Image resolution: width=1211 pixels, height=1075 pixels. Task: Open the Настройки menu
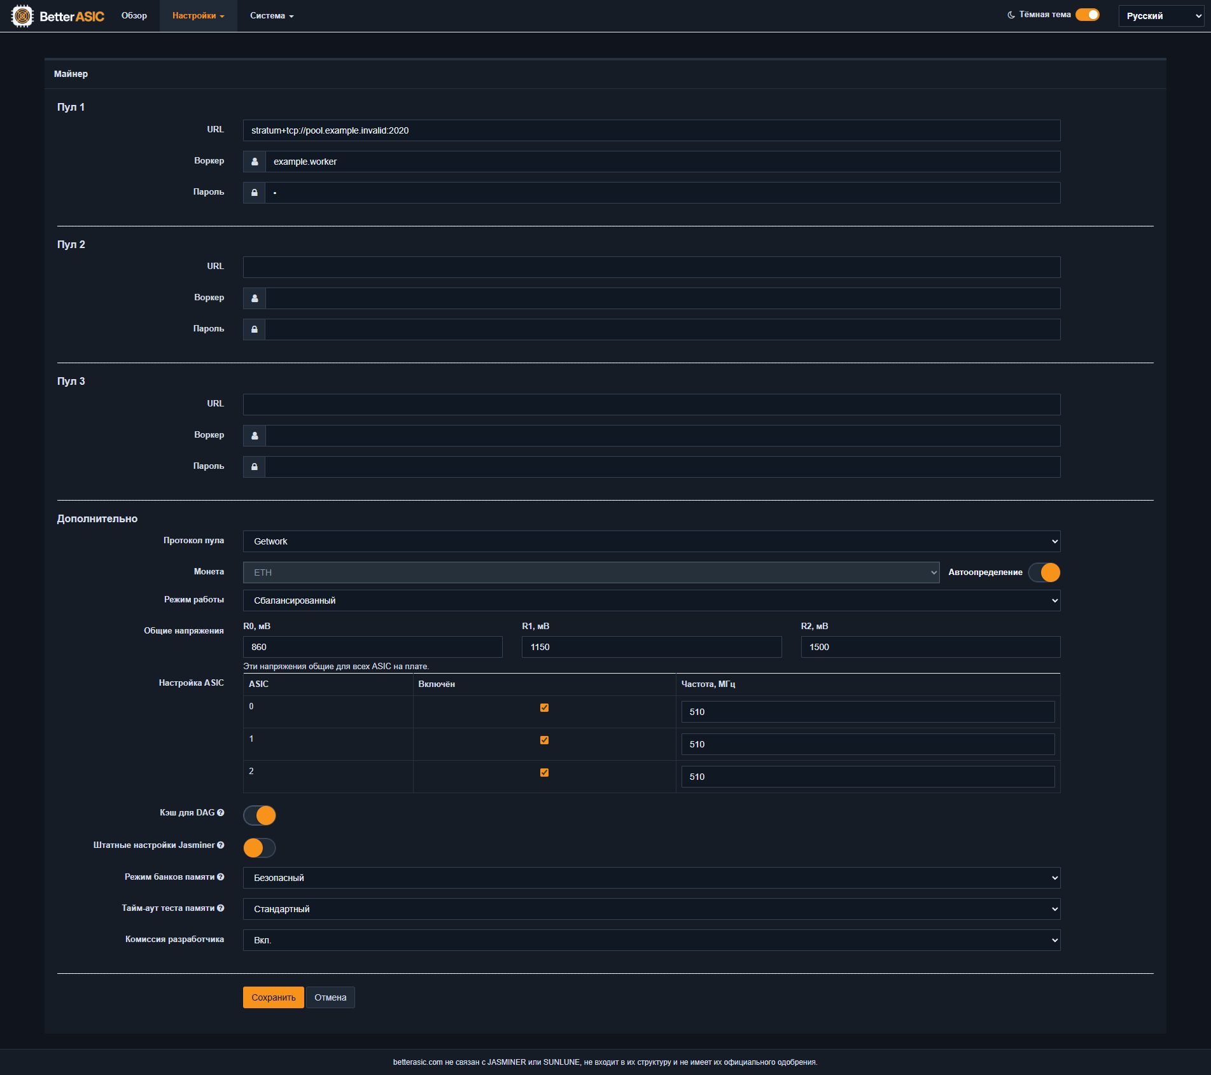[x=199, y=16]
